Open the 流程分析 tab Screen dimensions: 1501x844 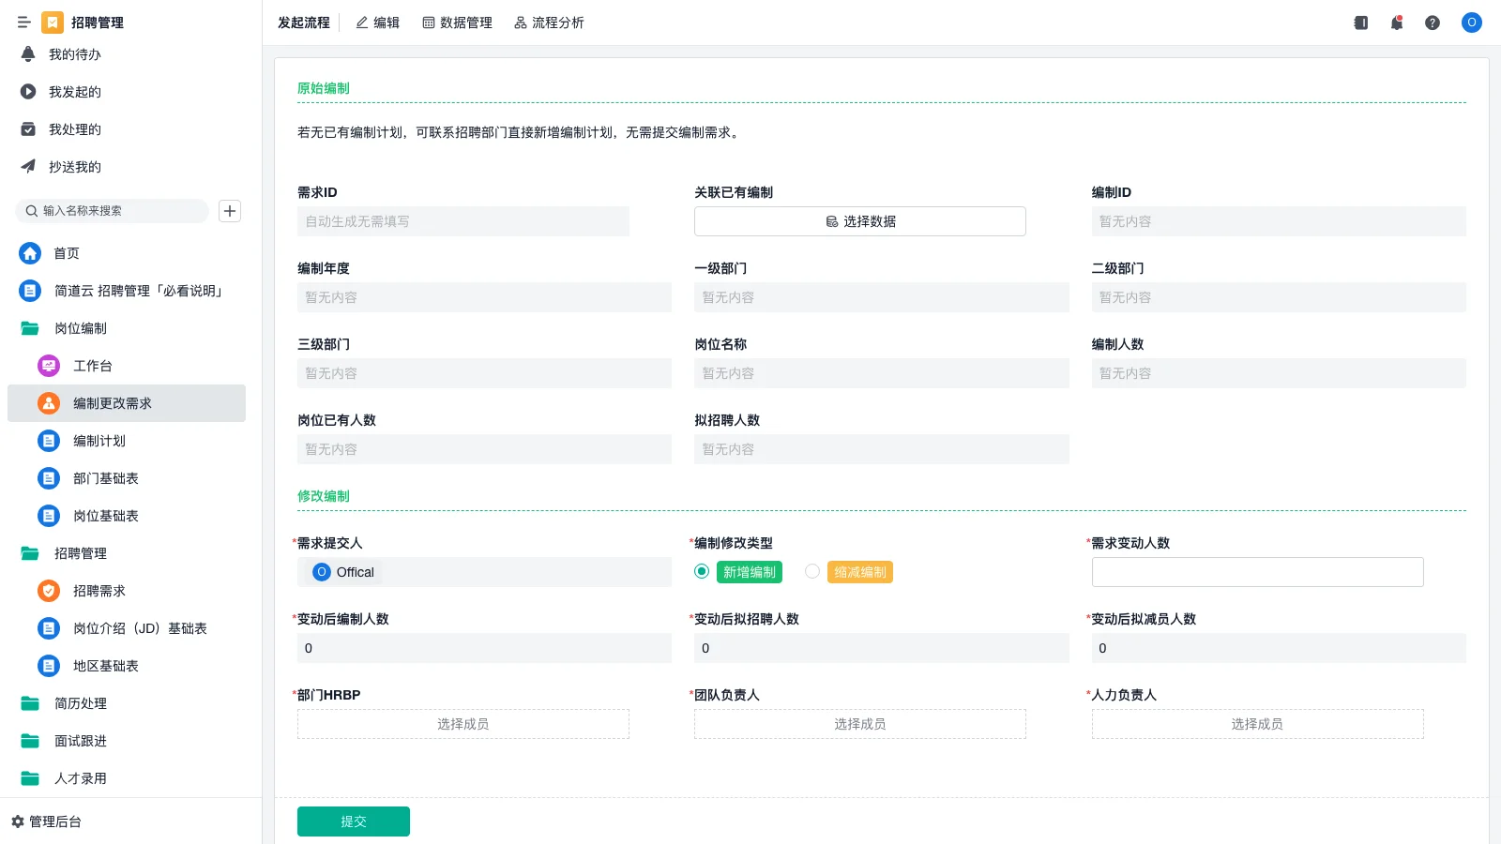click(x=549, y=23)
